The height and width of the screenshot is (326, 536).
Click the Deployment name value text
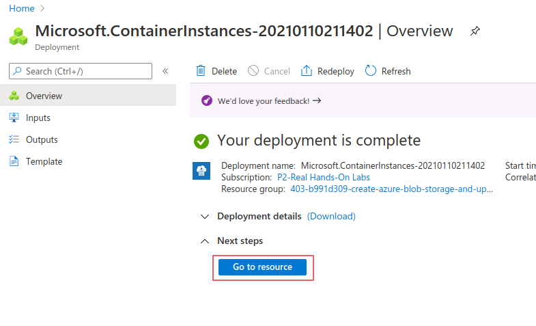click(393, 165)
